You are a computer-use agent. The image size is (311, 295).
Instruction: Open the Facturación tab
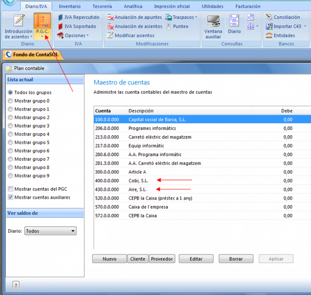point(247,7)
